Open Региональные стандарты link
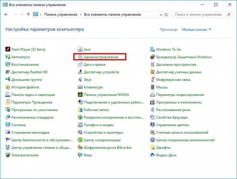The height and width of the screenshot is (179, 237). click(x=33, y=117)
